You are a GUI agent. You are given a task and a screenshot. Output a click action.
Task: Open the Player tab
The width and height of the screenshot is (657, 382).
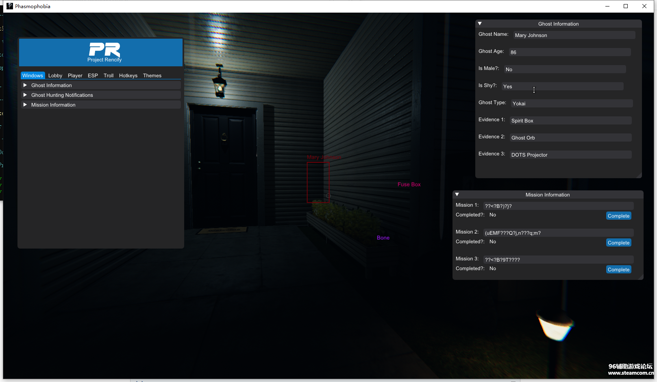coord(75,76)
